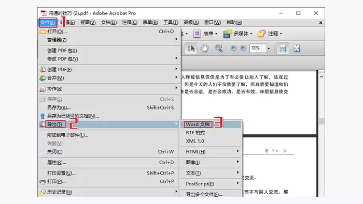
Task: Open the 工具(T) menu
Action: tap(171, 22)
